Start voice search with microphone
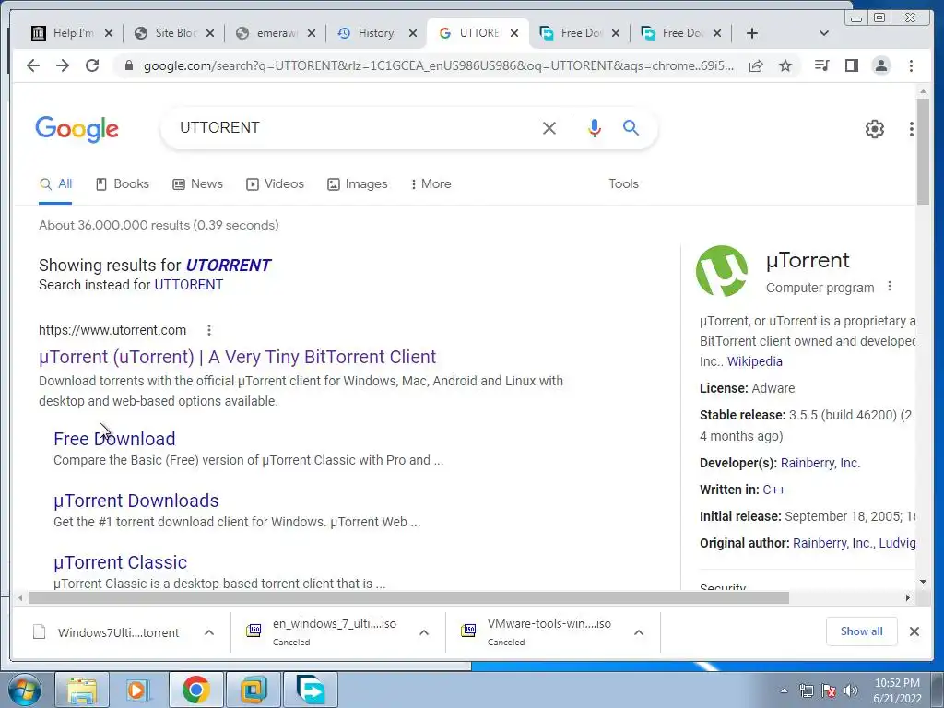The width and height of the screenshot is (944, 708). coord(595,127)
